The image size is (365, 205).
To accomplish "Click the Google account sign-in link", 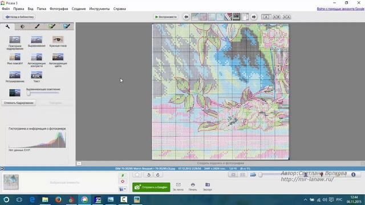I will tap(340, 9).
